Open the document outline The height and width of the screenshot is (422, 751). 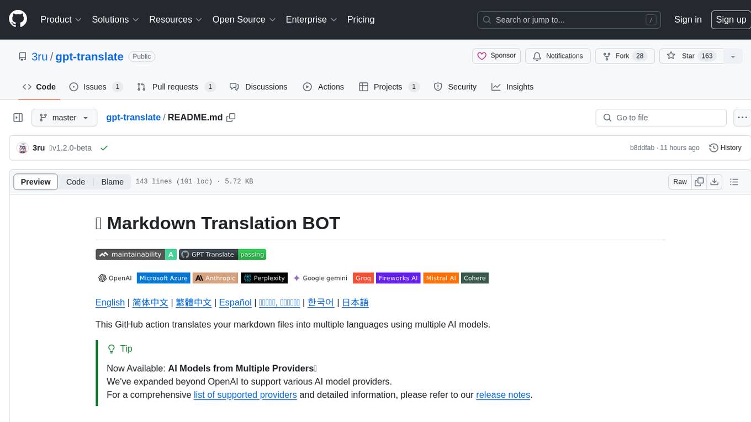coord(734,182)
